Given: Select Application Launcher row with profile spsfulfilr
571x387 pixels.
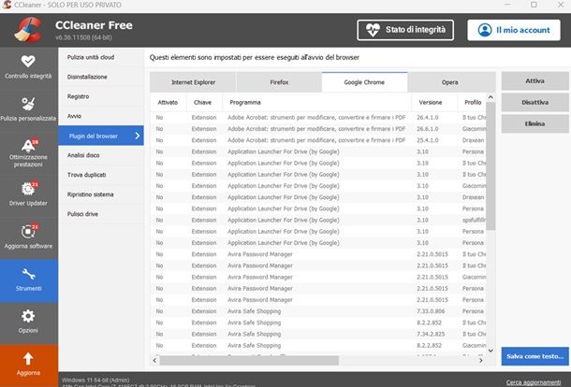Looking at the screenshot, I should point(318,220).
